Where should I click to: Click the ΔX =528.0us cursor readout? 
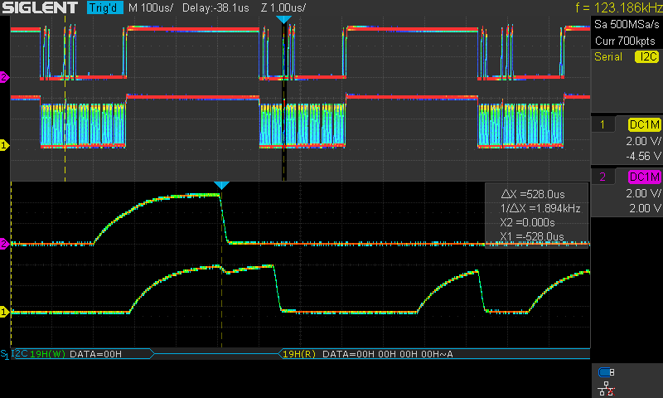(533, 194)
